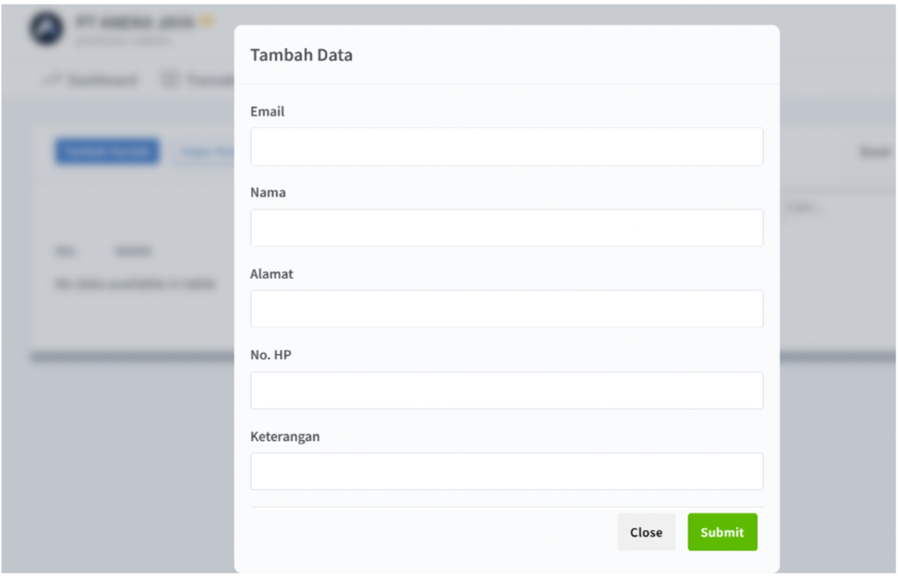This screenshot has height=576, width=898.
Task: Click the Alamat field label
Action: click(272, 274)
